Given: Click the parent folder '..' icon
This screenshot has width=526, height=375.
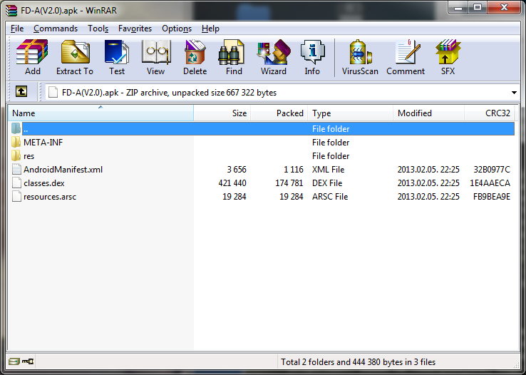Looking at the screenshot, I should pos(16,128).
